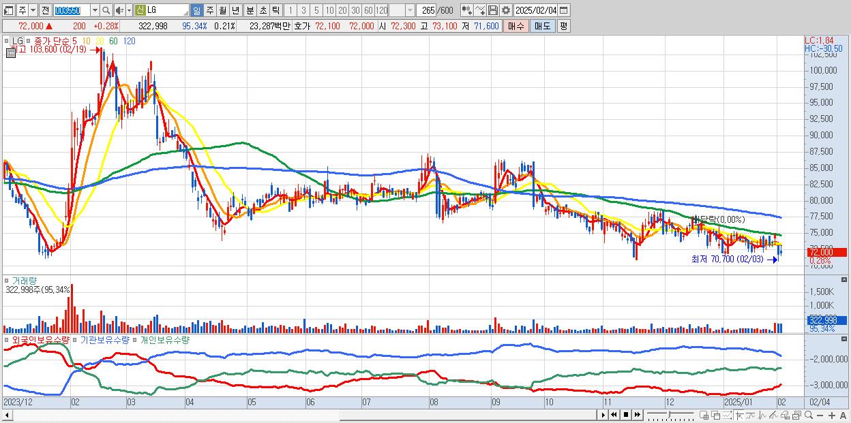Click the rewind button in playback controls
Viewport: 851px width, 423px height.
(x=614, y=415)
